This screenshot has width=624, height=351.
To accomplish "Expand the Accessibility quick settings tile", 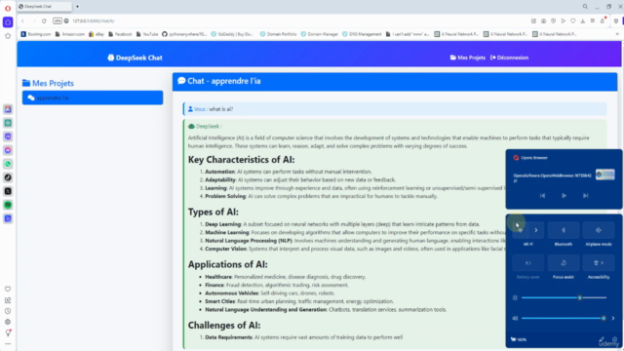I will pyautogui.click(x=599, y=263).
